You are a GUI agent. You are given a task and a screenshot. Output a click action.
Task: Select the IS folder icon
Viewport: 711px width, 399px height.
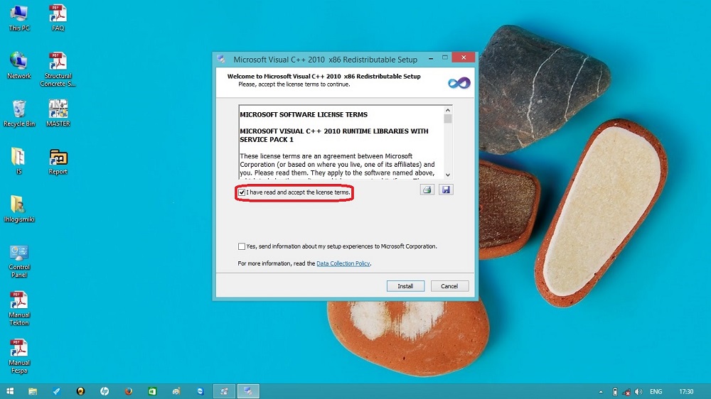pyautogui.click(x=18, y=160)
